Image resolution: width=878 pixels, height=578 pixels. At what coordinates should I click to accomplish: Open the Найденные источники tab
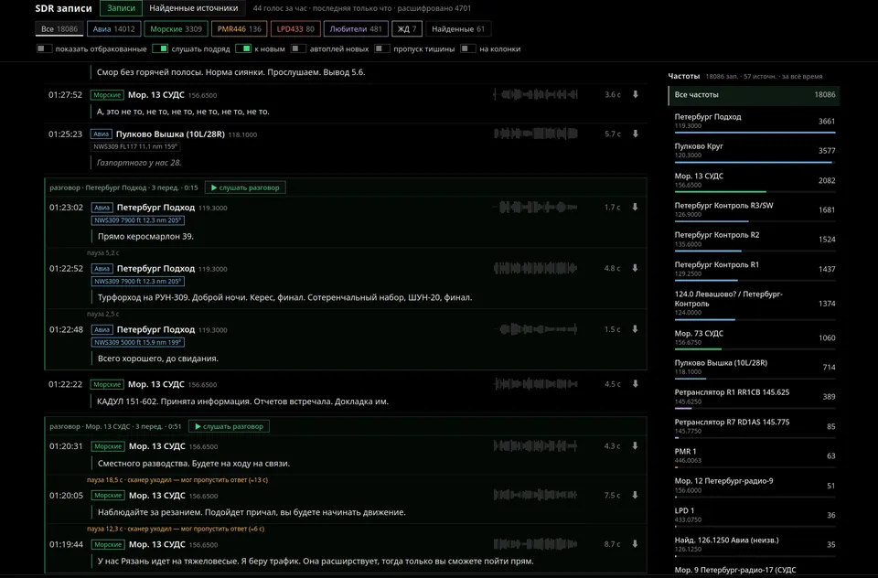[x=194, y=8]
